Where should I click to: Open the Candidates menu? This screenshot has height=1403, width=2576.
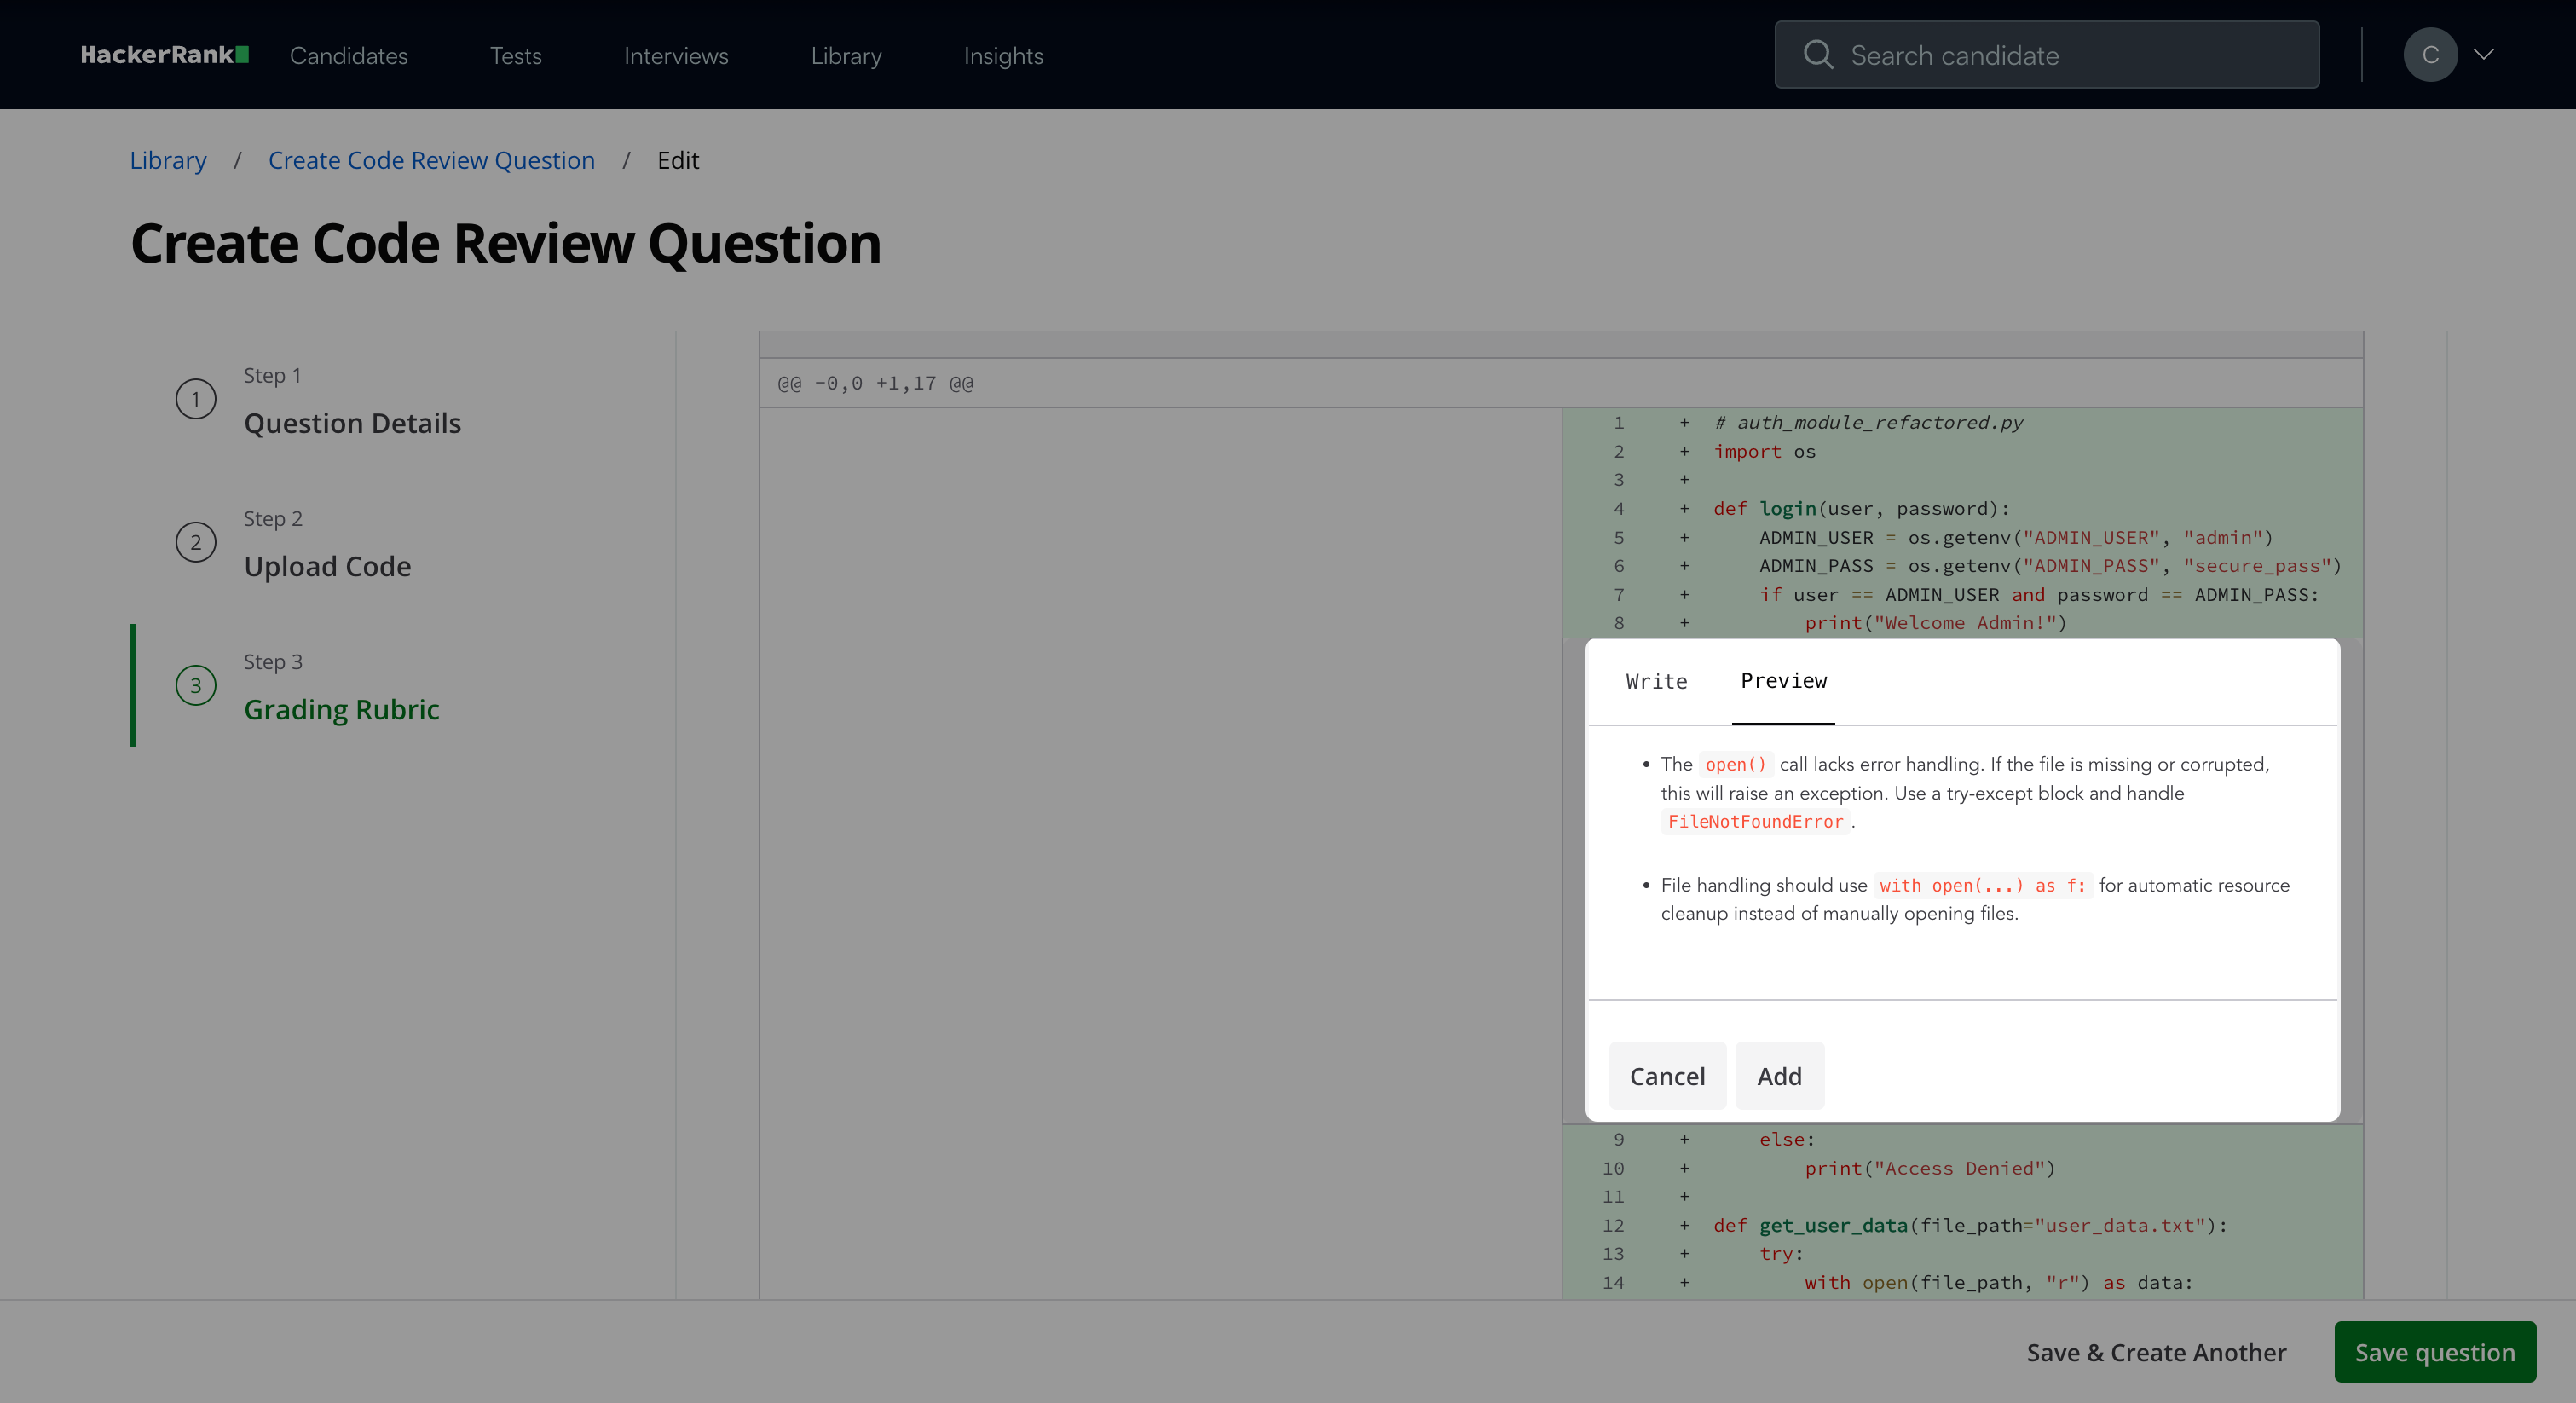[349, 56]
